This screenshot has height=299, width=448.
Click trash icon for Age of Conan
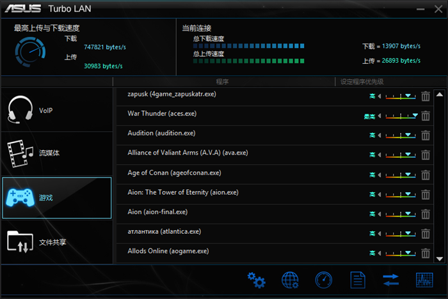coord(426,175)
